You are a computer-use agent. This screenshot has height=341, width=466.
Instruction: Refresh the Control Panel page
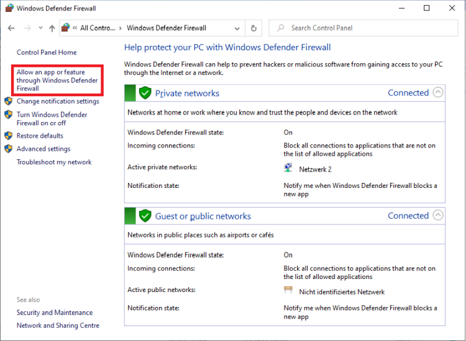click(254, 28)
